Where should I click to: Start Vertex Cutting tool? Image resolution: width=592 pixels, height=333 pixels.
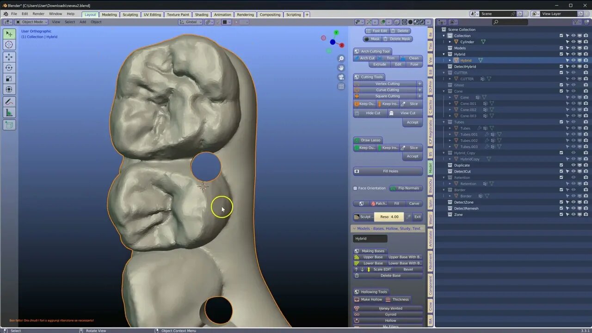click(385, 84)
